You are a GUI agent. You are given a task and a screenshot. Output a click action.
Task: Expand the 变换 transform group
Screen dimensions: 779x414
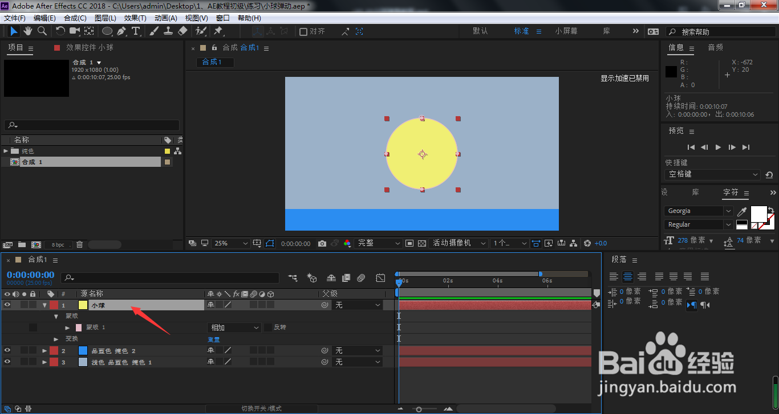tap(56, 339)
